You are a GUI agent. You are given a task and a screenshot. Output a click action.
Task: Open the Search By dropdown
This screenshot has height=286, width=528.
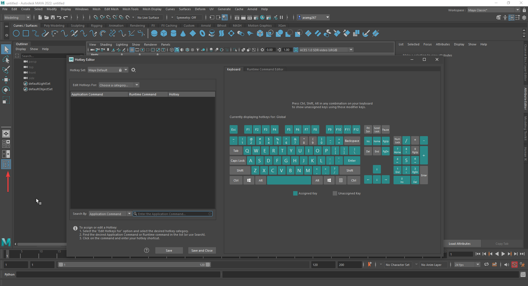point(110,214)
